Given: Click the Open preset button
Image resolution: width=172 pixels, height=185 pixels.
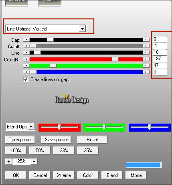Looking at the screenshot, I should (20, 140).
